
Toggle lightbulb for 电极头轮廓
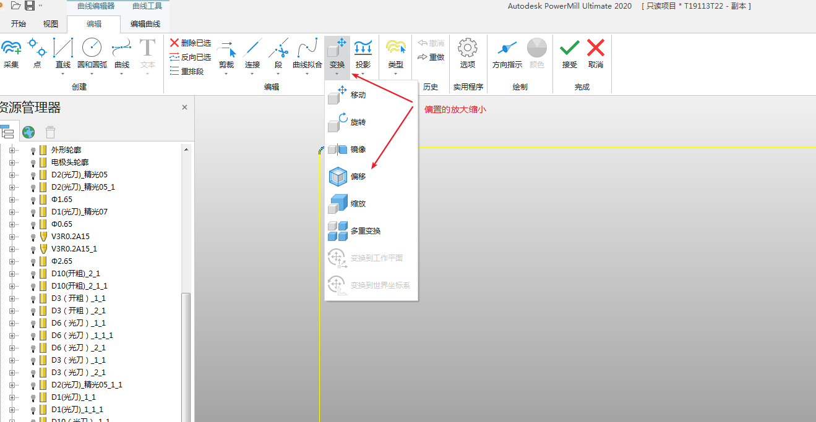(x=33, y=162)
